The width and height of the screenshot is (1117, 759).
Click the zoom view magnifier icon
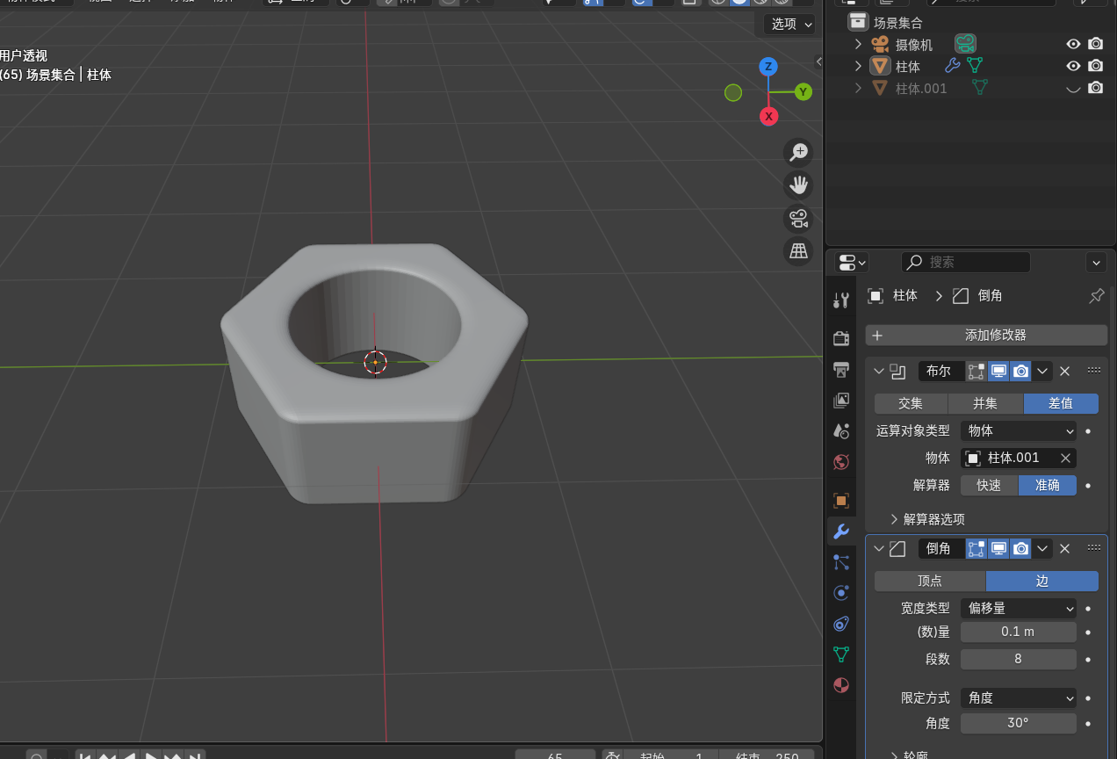[x=798, y=152]
